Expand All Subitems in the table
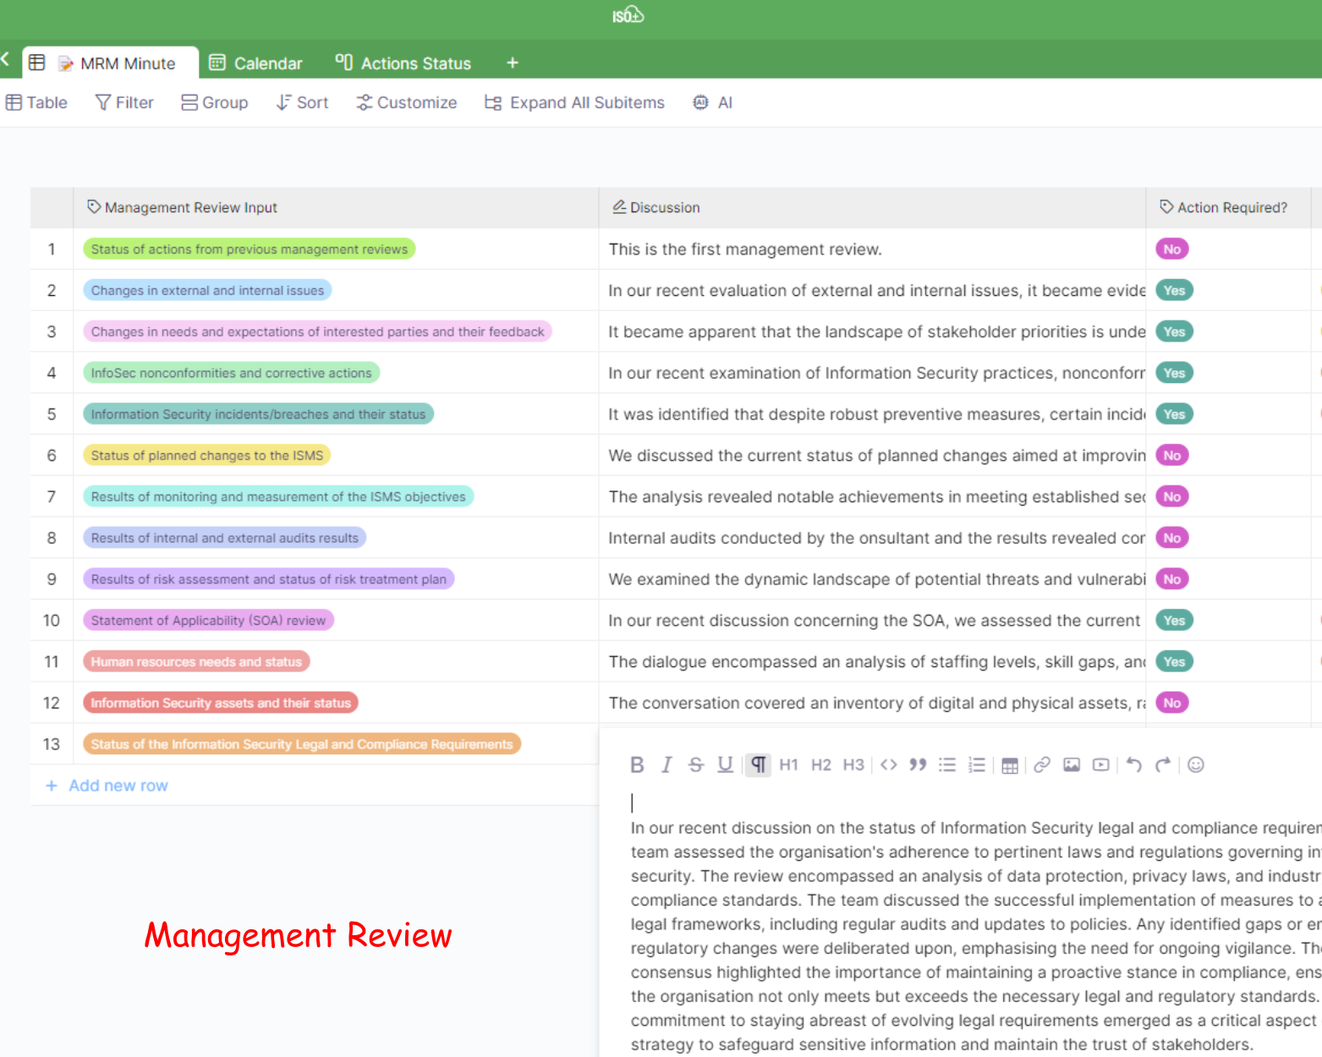Viewport: 1322px width, 1057px height. (575, 103)
